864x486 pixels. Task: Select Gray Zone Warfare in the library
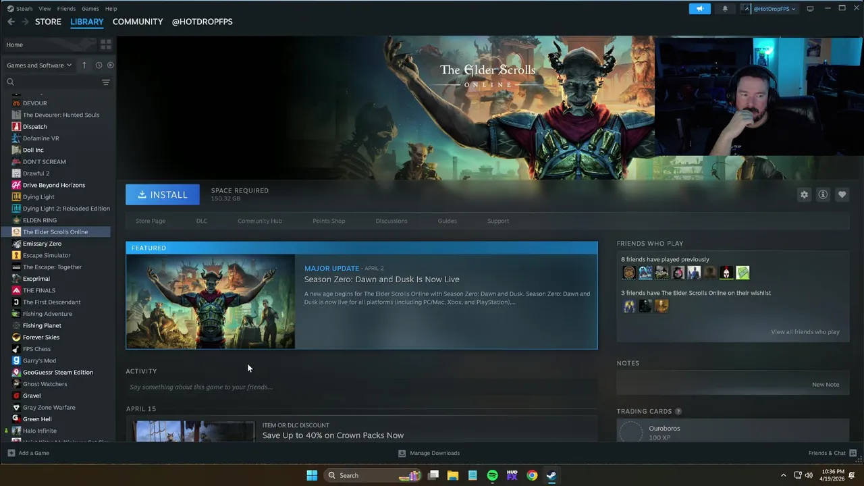click(49, 408)
